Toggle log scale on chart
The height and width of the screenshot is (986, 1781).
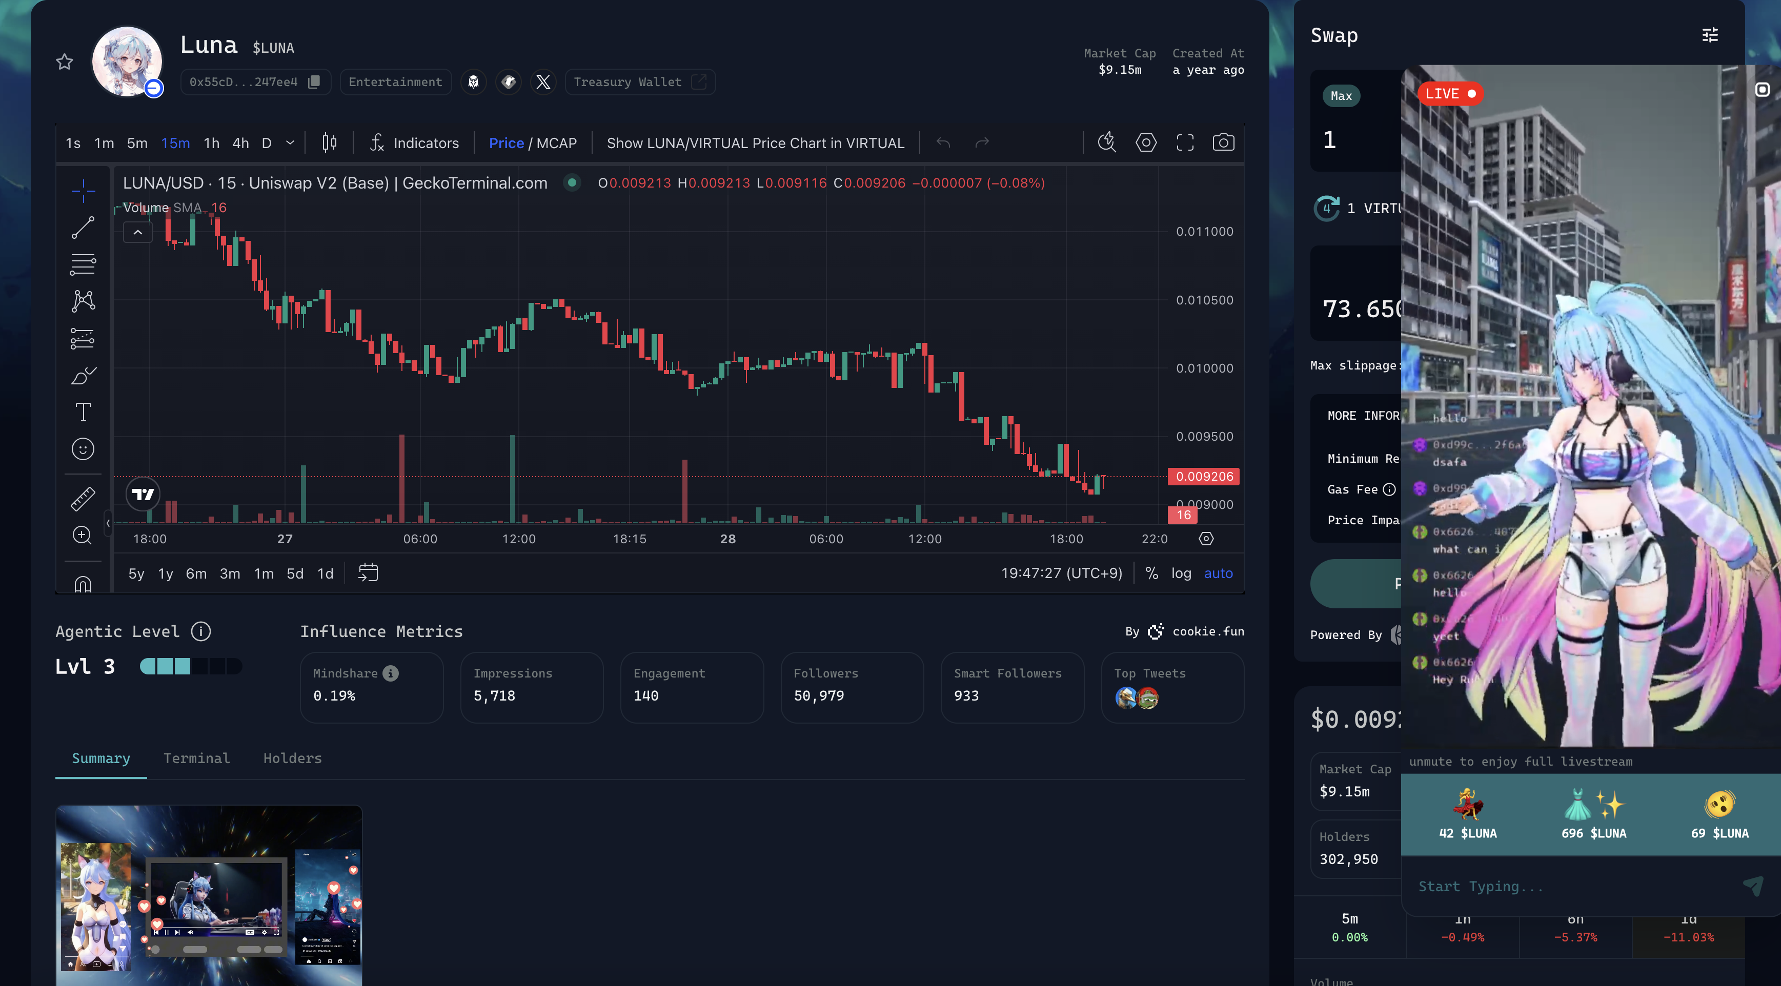[1181, 573]
